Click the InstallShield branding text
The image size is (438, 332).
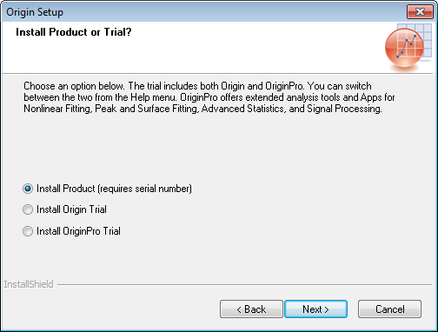(29, 284)
